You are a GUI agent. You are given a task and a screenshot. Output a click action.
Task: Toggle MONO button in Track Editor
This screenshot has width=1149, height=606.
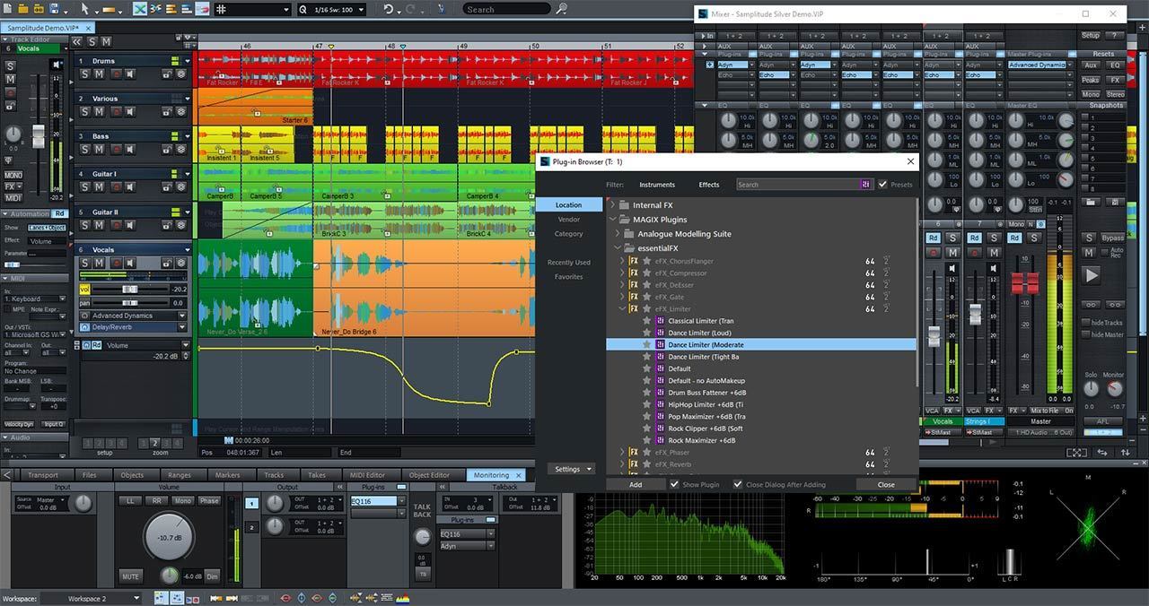click(x=13, y=175)
